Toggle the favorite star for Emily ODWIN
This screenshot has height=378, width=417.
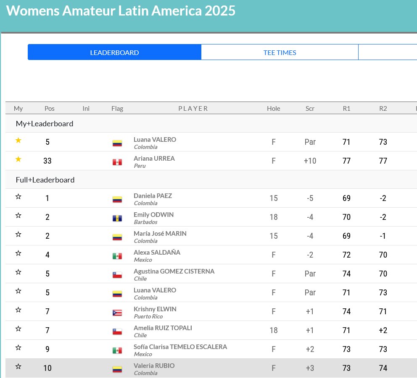(18, 215)
